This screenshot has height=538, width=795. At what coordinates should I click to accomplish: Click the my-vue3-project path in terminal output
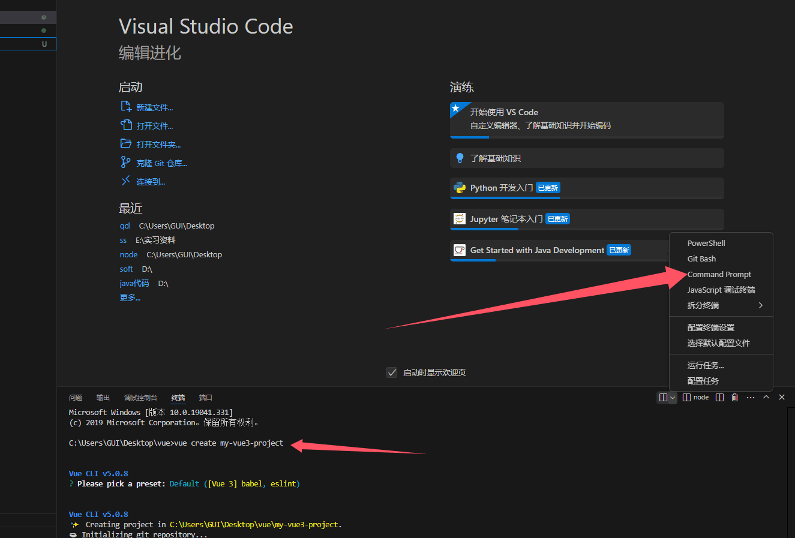(x=255, y=525)
